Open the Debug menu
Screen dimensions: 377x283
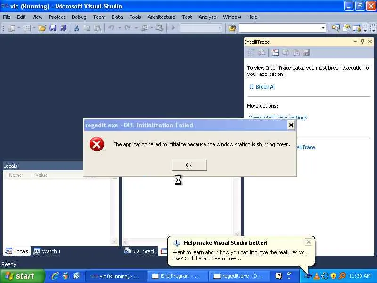pos(79,17)
